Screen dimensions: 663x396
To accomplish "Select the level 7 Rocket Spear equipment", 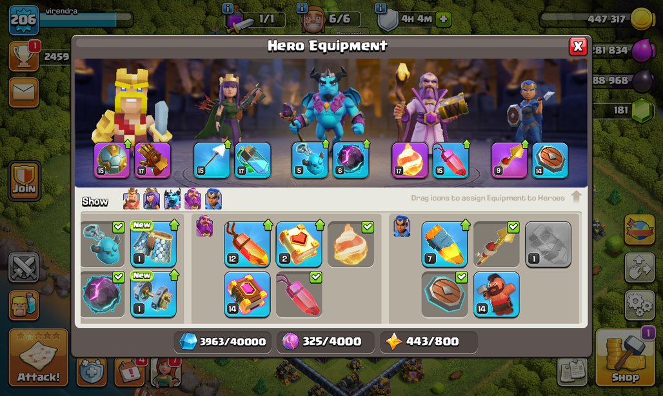I will pyautogui.click(x=445, y=244).
